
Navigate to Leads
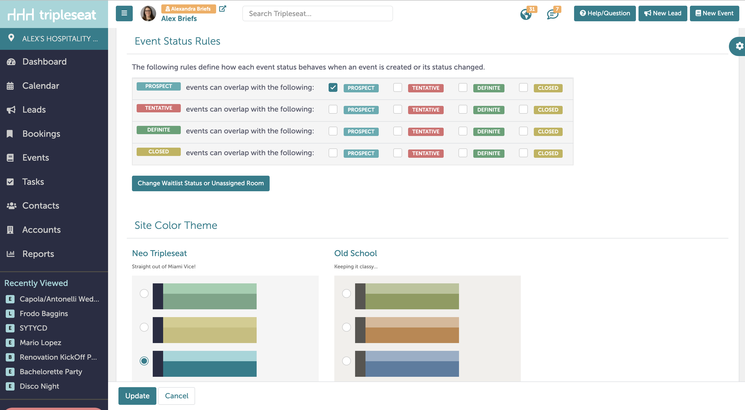[34, 110]
